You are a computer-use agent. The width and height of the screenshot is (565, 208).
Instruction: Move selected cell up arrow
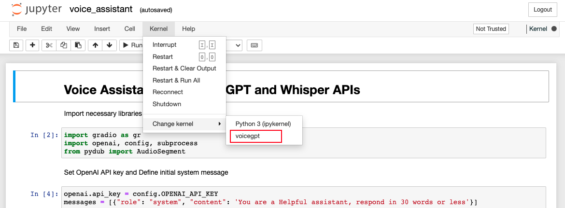tap(95, 45)
